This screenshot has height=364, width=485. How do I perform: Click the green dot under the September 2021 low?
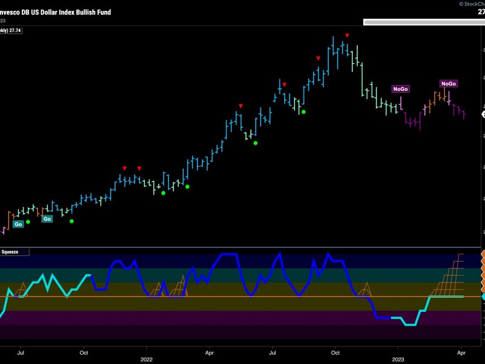point(72,221)
